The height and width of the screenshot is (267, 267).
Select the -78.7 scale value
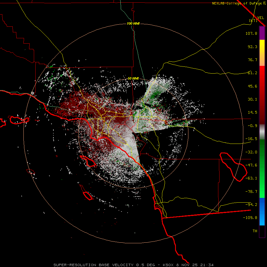pyautogui.click(x=251, y=192)
